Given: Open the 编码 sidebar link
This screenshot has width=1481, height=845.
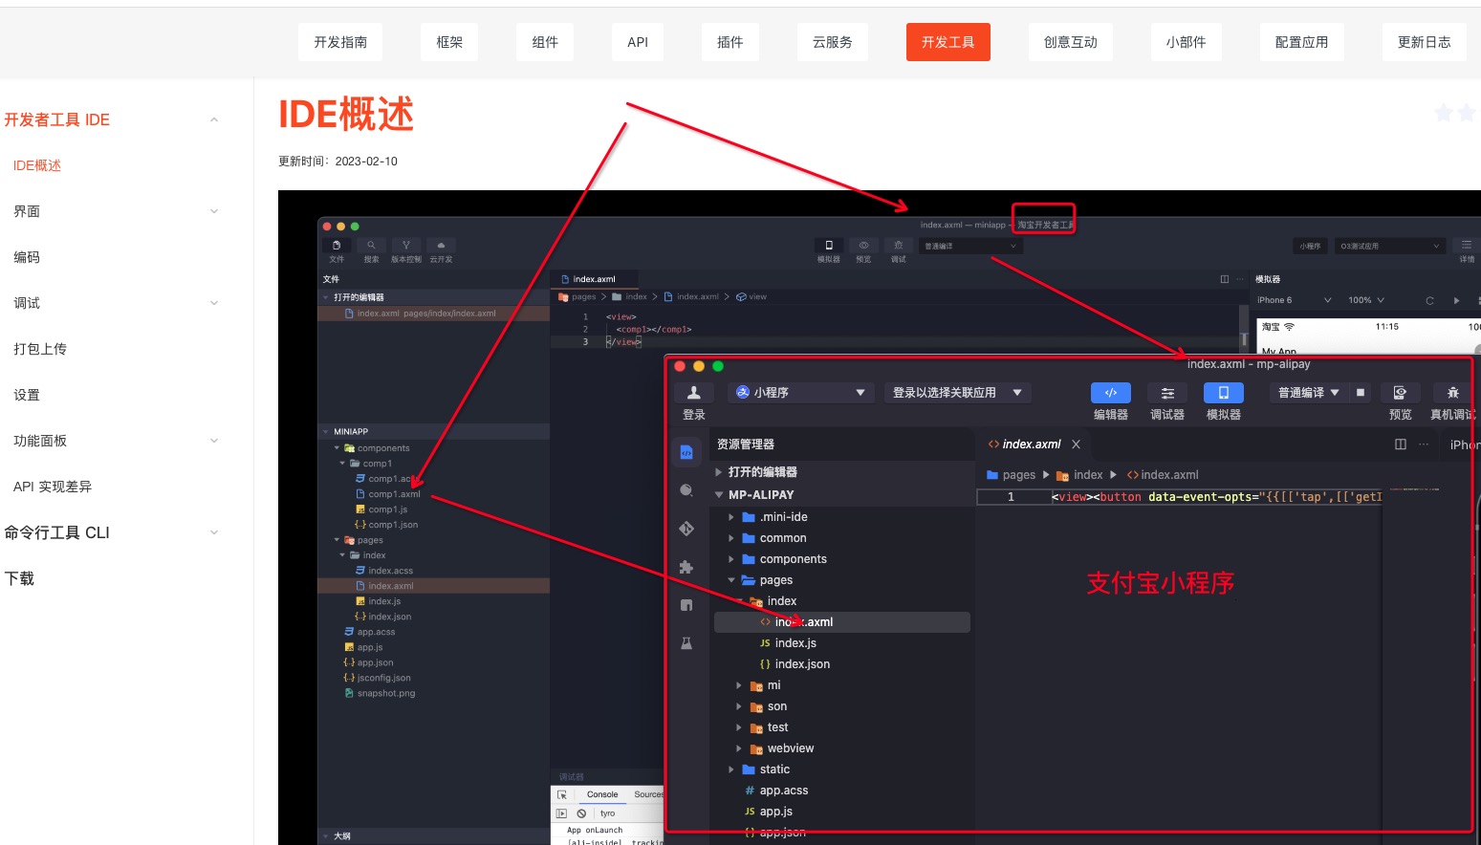Looking at the screenshot, I should pos(27,257).
